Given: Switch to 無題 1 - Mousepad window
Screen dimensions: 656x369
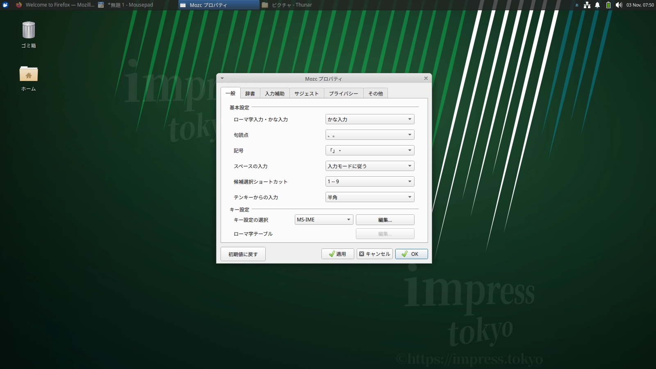Looking at the screenshot, I should click(x=137, y=5).
